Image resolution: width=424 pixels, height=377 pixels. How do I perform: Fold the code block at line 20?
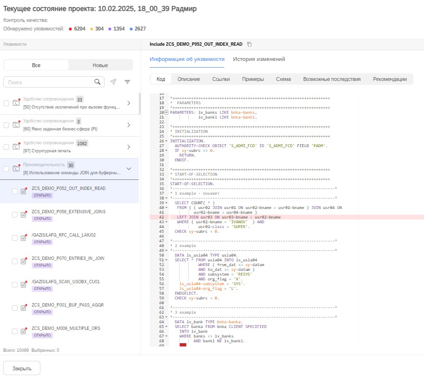pos(166,112)
